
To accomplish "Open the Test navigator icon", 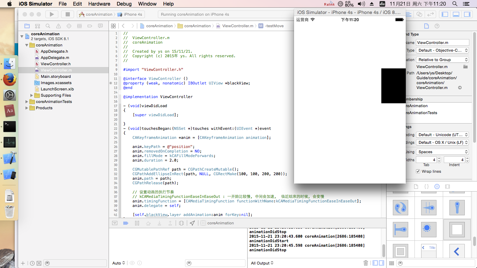I will [x=69, y=26].
